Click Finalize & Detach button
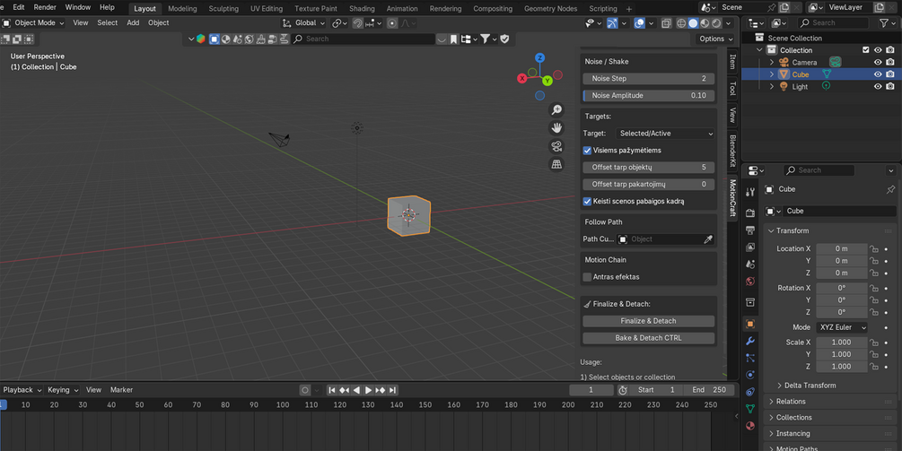902x451 pixels. coord(648,321)
